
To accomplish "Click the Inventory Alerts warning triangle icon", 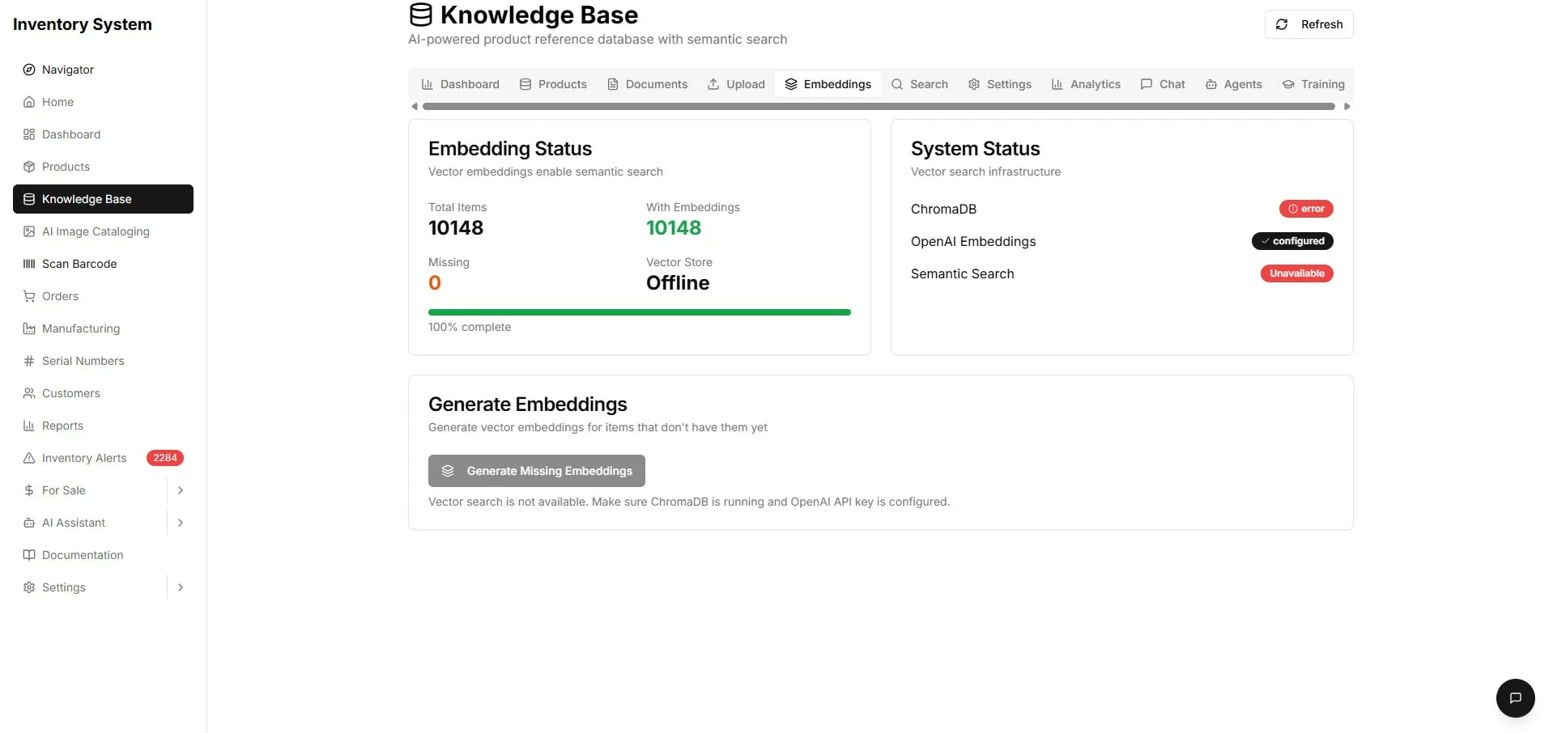I will click(x=29, y=458).
